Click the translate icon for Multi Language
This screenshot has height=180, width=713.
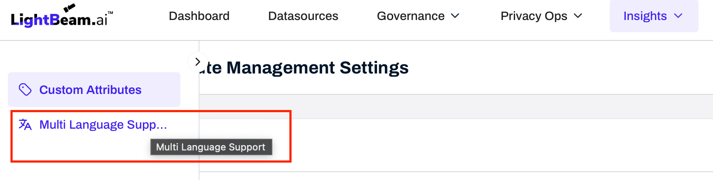tap(25, 125)
